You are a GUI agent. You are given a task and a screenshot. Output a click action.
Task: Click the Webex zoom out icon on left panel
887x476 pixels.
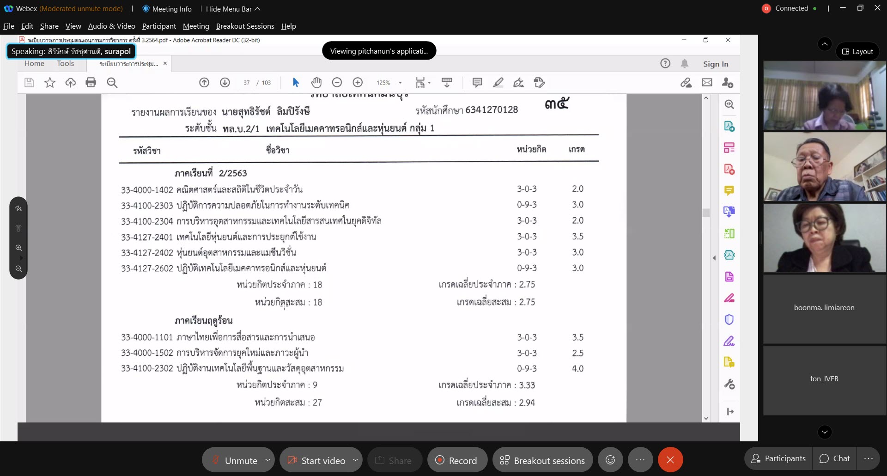(18, 269)
